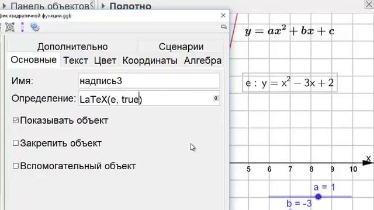Click axis number 8 on the x-axis

pos(311,169)
